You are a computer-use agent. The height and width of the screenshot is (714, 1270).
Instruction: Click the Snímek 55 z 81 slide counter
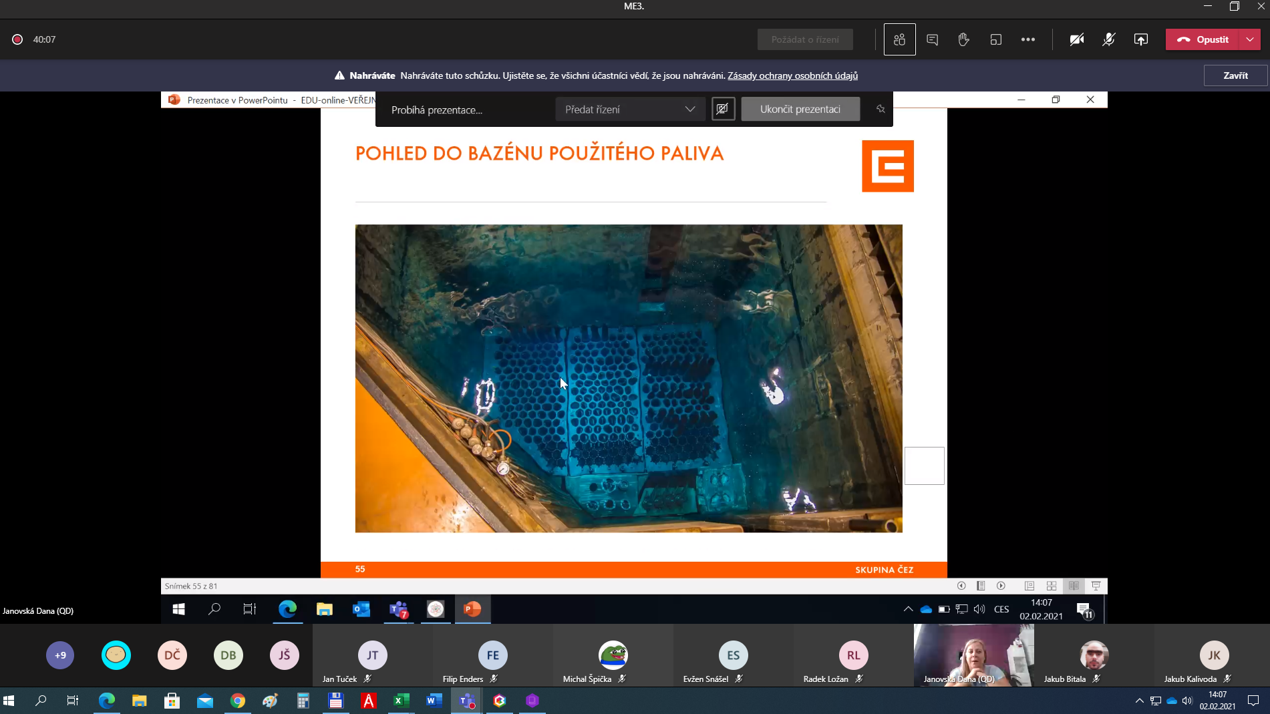tap(191, 586)
